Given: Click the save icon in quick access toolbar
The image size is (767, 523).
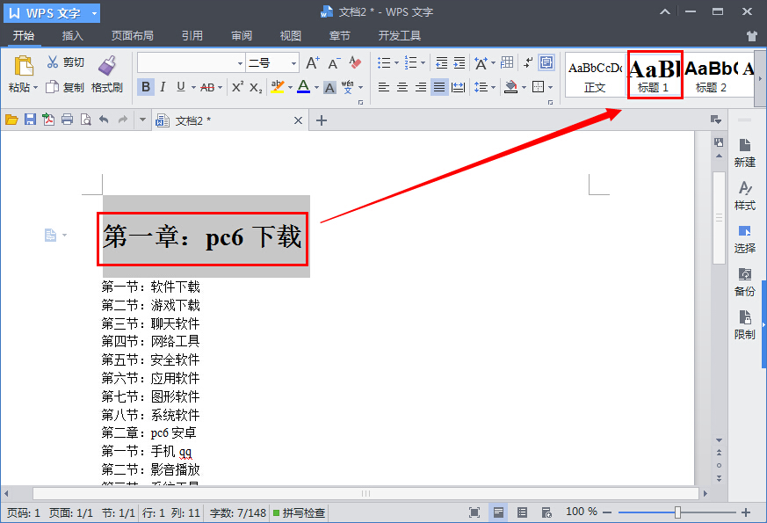Looking at the screenshot, I should point(30,120).
